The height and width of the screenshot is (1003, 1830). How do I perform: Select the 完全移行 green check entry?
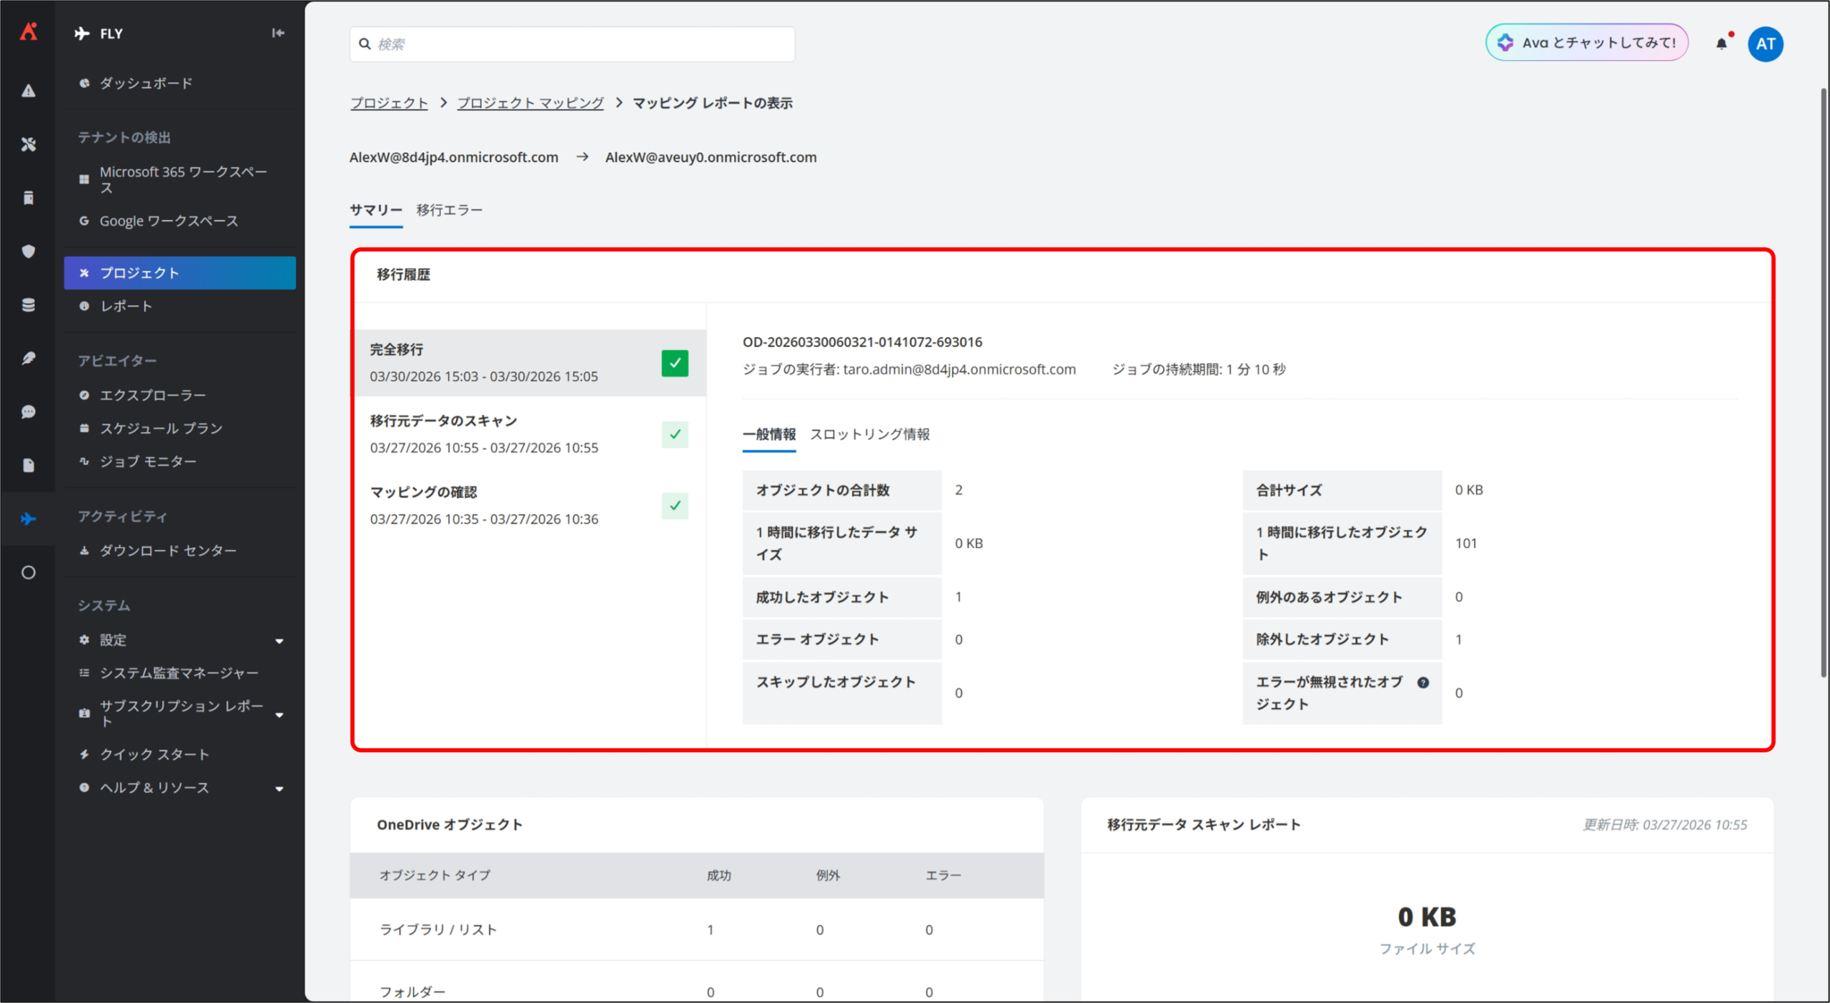point(674,363)
